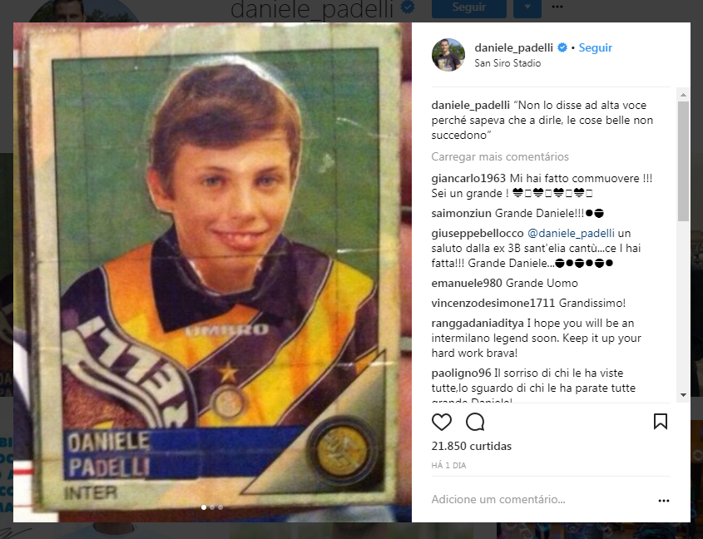Load more comments via Carregar mais comentários
The height and width of the screenshot is (539, 703).
pyautogui.click(x=500, y=156)
